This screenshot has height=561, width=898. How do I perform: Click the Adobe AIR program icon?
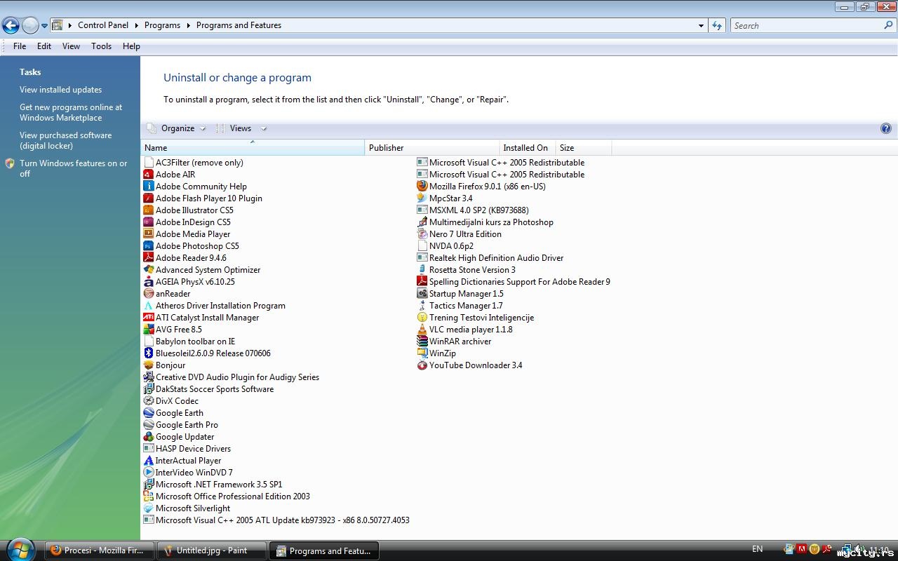click(x=148, y=175)
